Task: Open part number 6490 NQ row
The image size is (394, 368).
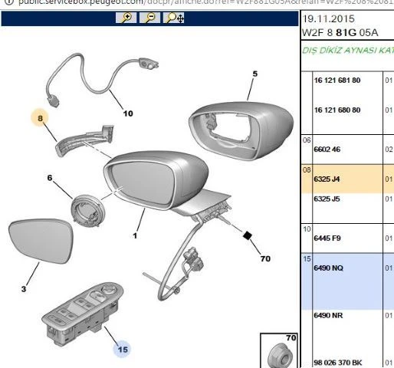Action: (347, 281)
